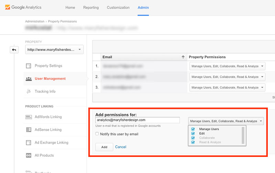Click the Property Permissions breadcrumb
The image size is (275, 173).
pos(63,21)
